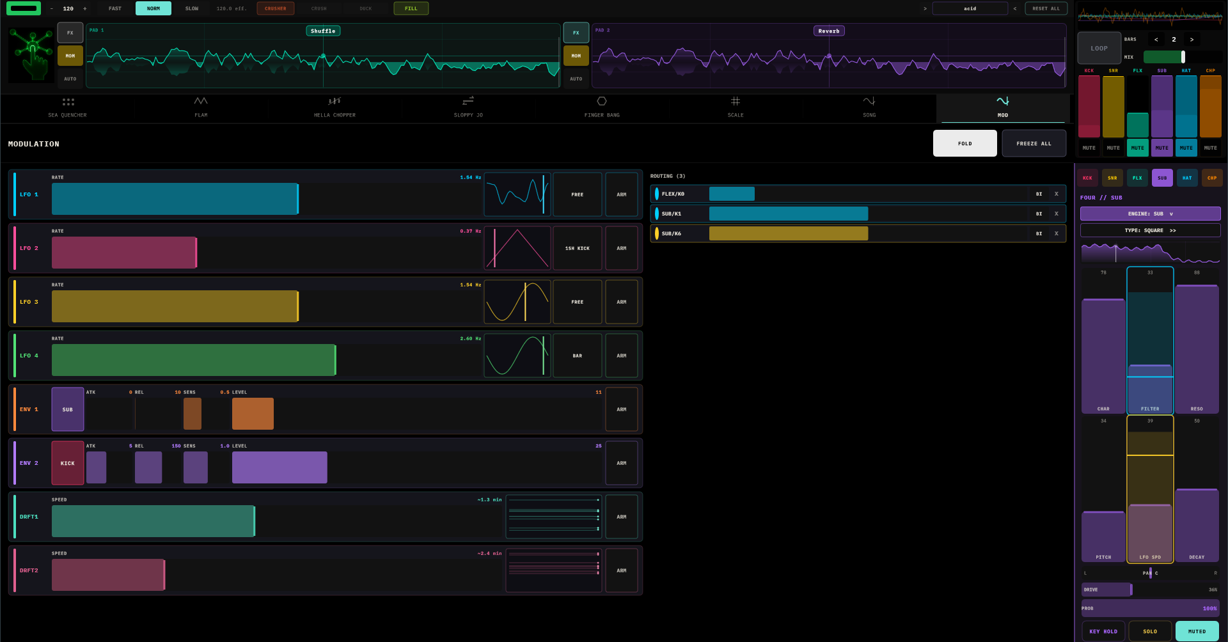Go to previous bars value

1156,40
